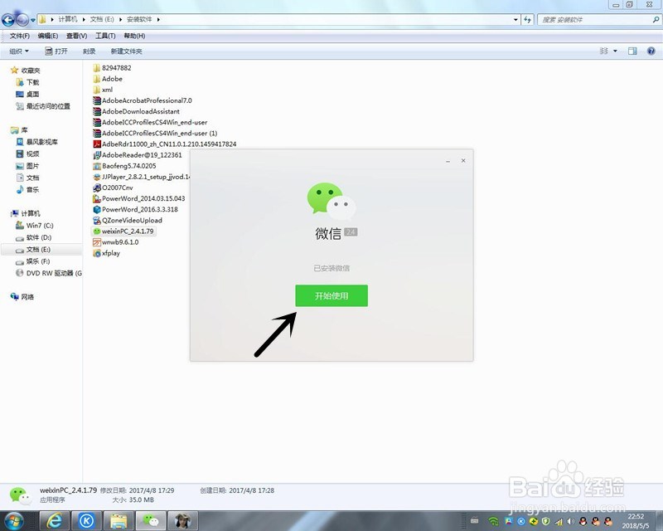This screenshot has width=663, height=531.
Task: Open the 文件(F) menu
Action: [x=19, y=36]
